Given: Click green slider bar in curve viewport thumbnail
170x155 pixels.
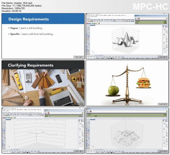Looking at the screenshot, I should point(63,116).
